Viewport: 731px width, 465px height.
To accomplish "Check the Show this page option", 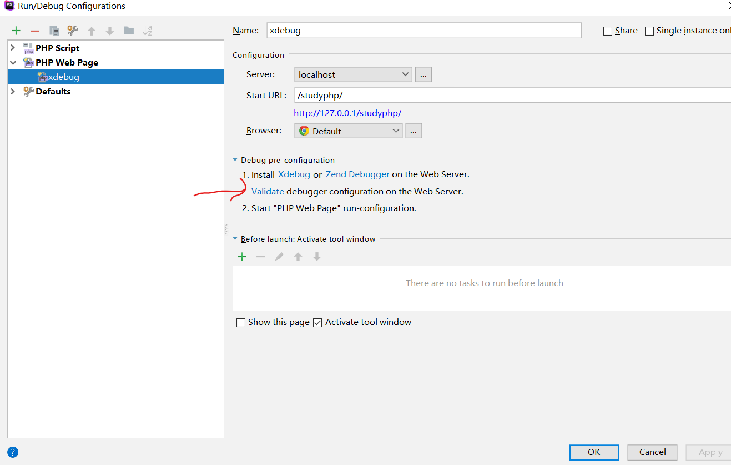I will click(x=241, y=323).
